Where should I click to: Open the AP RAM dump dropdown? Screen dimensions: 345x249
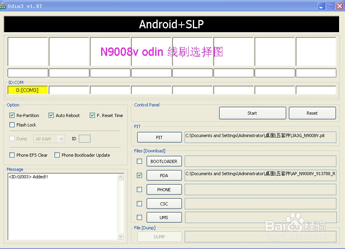62,139
